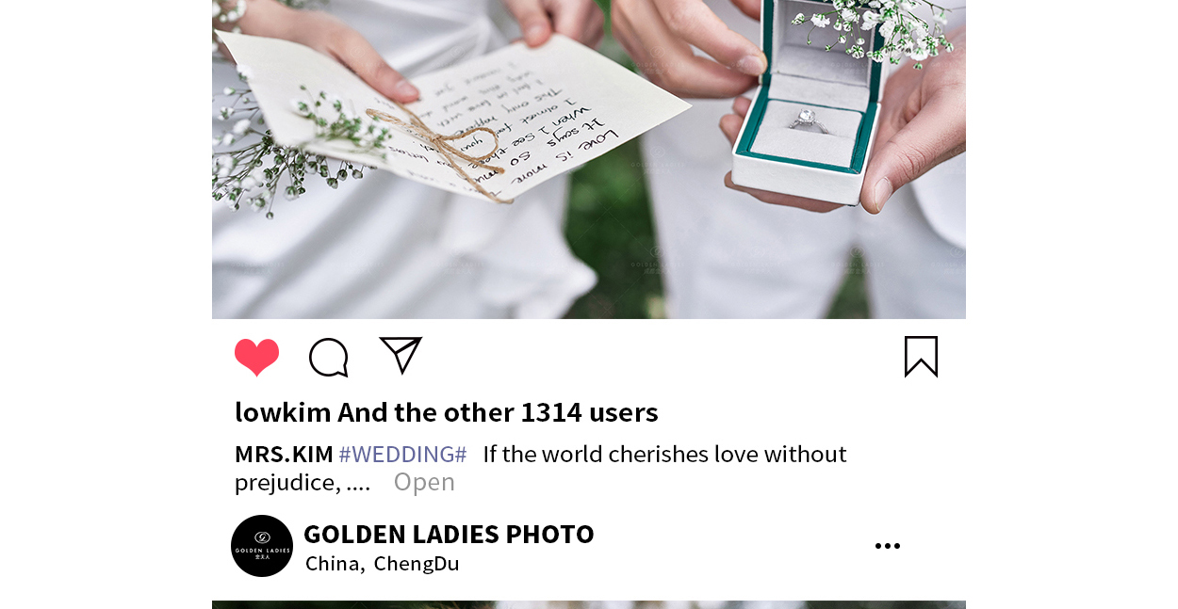Click the red heart like icon
The width and height of the screenshot is (1178, 609).
(x=257, y=358)
